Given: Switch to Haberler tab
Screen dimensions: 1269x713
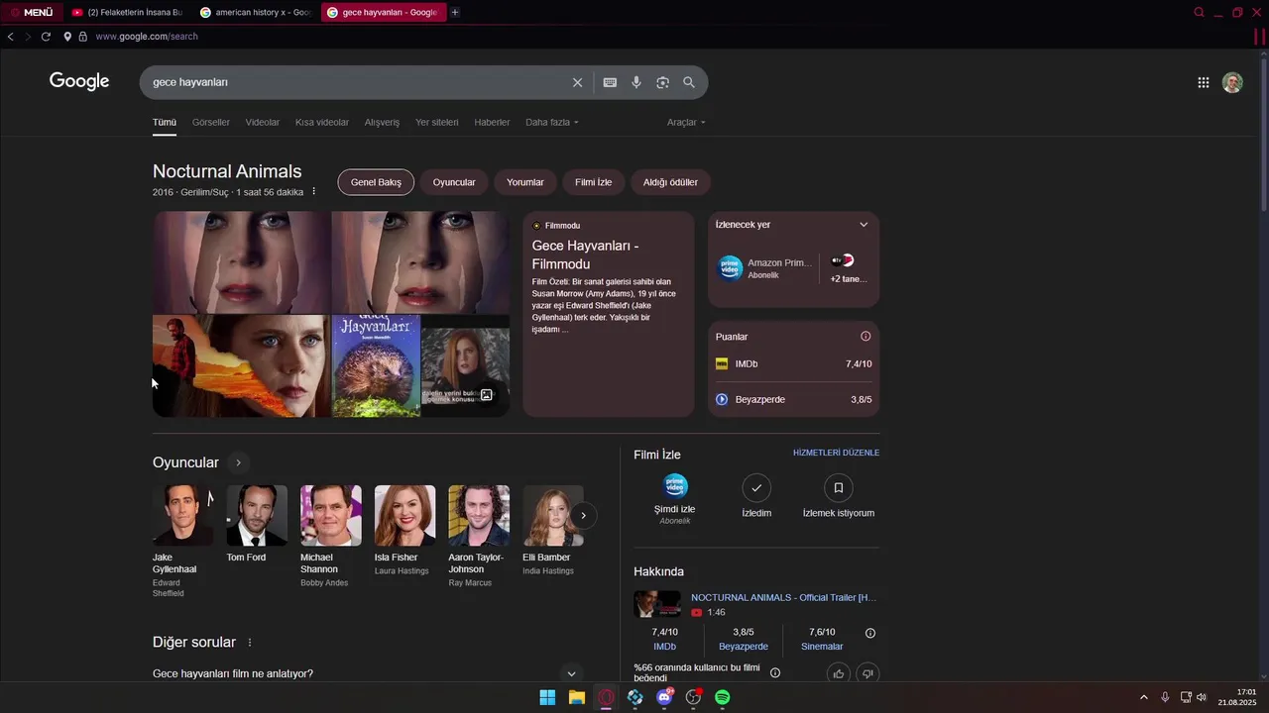Looking at the screenshot, I should (x=492, y=122).
